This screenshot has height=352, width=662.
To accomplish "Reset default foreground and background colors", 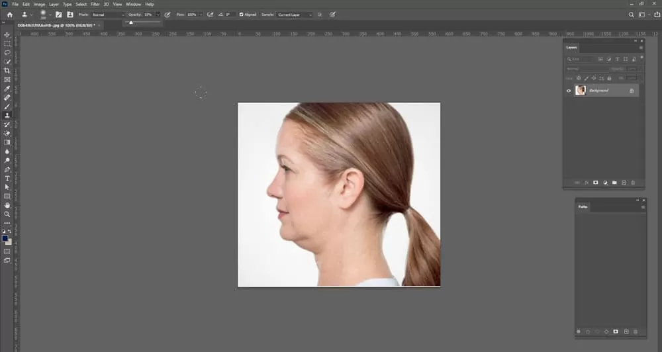I will (x=4, y=232).
